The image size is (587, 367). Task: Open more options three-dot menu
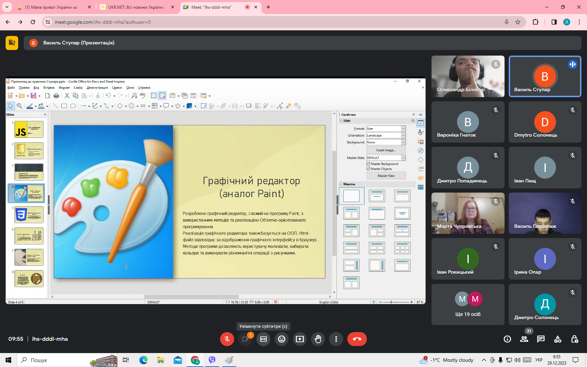336,339
